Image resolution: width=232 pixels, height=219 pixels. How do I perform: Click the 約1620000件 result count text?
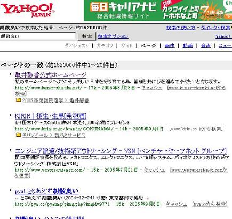[92, 28]
